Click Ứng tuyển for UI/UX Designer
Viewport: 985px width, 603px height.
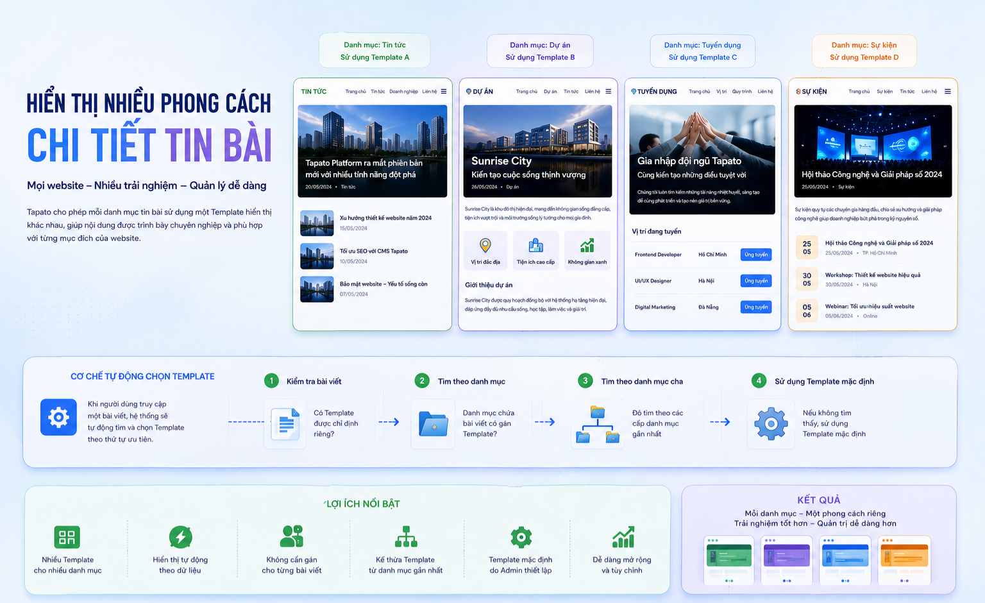tap(756, 281)
